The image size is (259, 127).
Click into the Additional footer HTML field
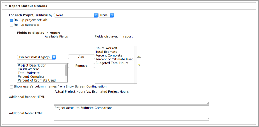[x=132, y=113]
